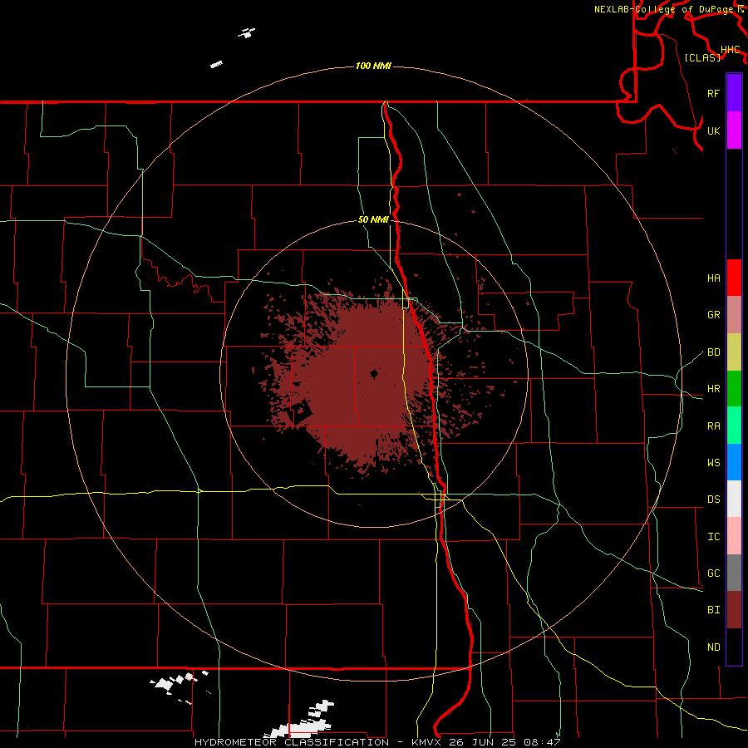Click the radar site center dot
748x748 pixels.
coord(374,373)
